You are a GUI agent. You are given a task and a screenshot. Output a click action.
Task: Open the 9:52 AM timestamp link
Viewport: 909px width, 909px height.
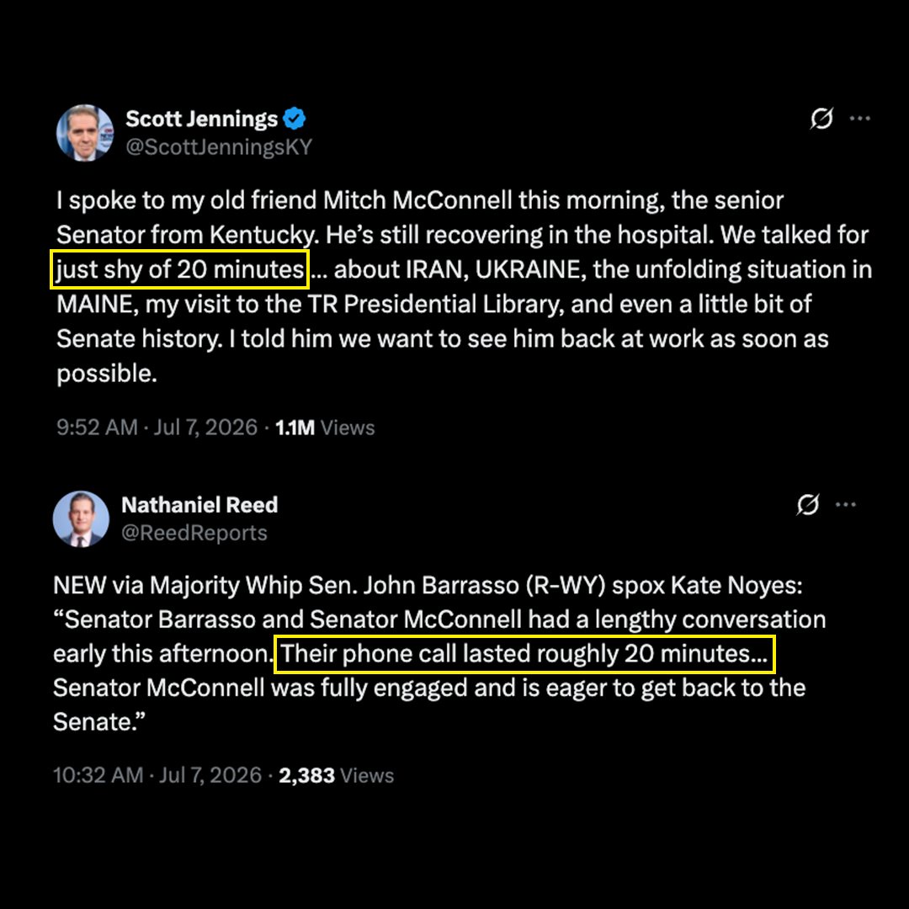pos(97,428)
